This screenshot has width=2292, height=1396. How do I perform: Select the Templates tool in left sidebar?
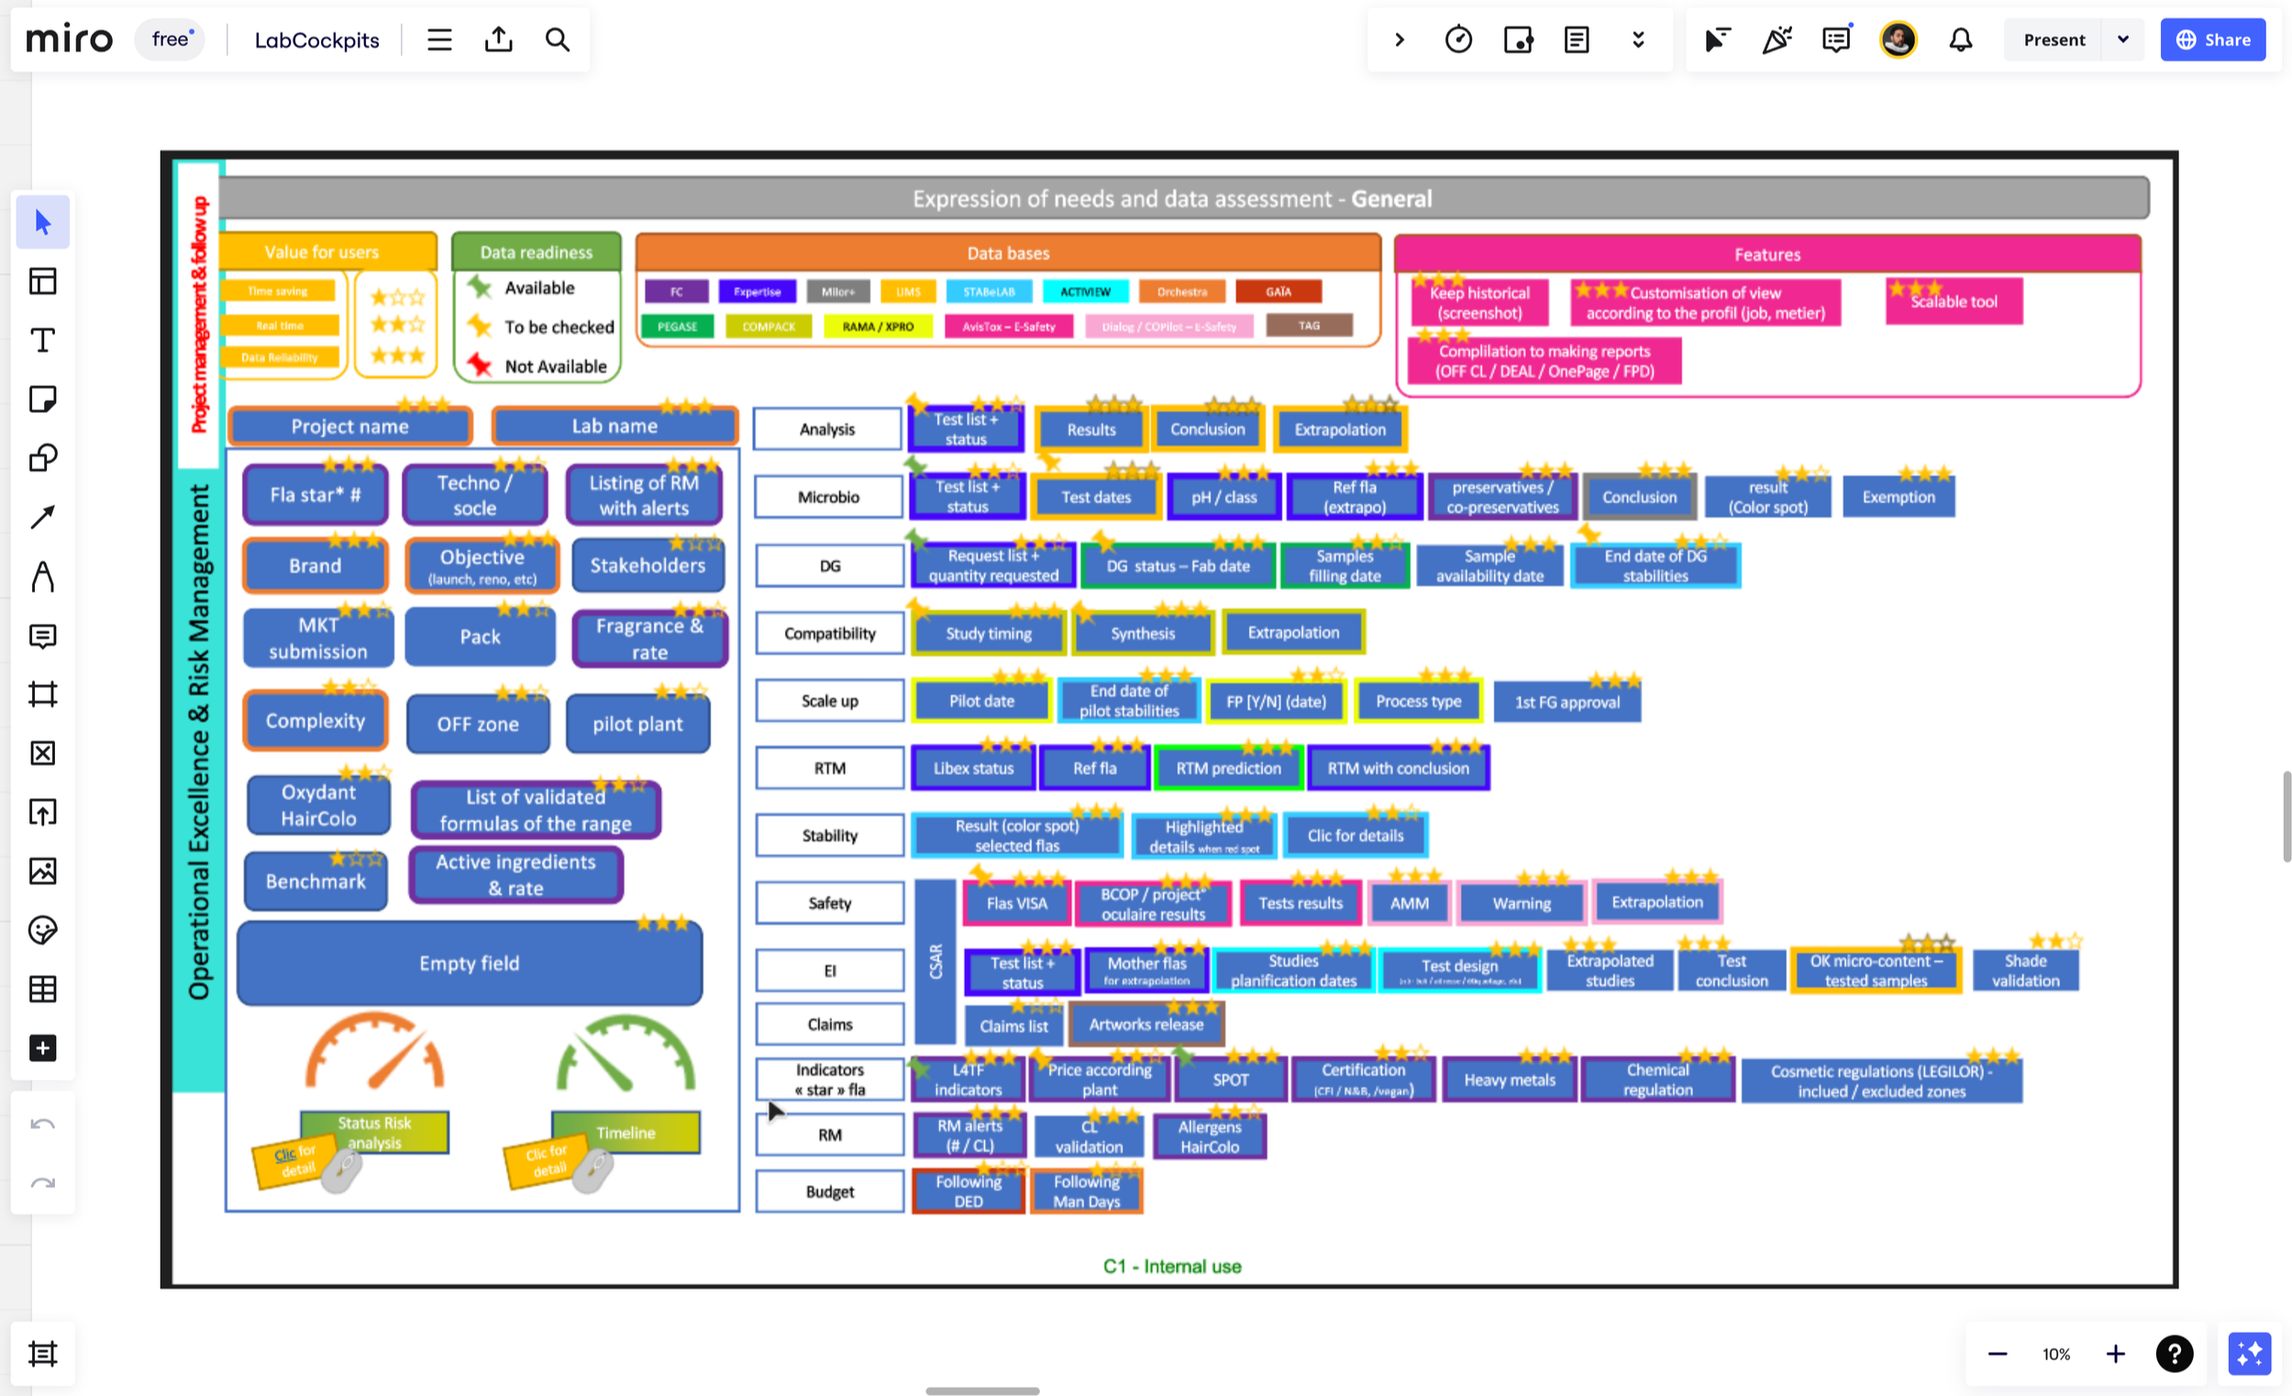pos(43,281)
